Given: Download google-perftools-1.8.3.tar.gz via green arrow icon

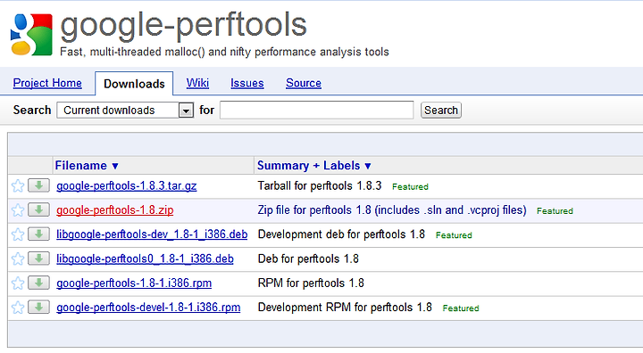Looking at the screenshot, I should click(x=38, y=185).
